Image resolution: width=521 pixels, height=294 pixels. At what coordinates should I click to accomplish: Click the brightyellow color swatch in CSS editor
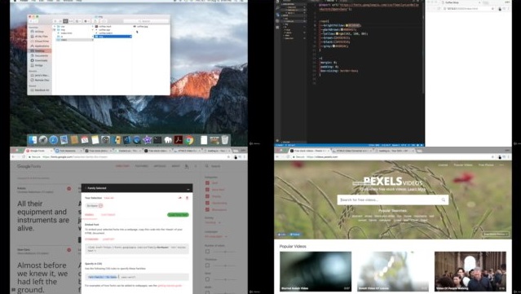(x=347, y=25)
